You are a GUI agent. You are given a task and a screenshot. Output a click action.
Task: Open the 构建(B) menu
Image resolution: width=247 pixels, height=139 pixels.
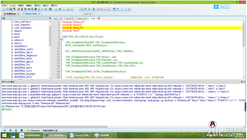[21, 6]
